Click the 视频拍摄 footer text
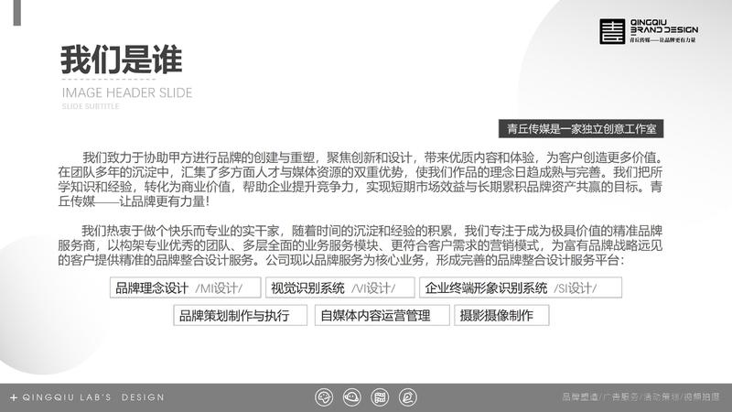 tap(702, 397)
